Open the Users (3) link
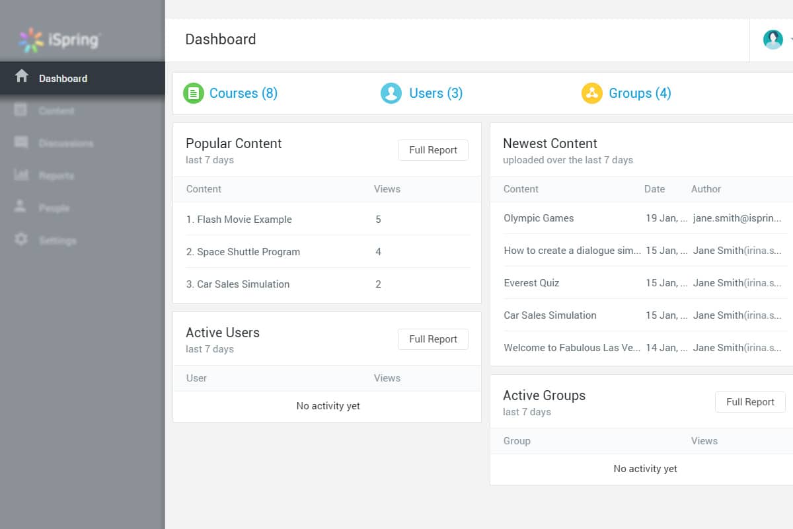Viewport: 793px width, 529px height. tap(435, 93)
